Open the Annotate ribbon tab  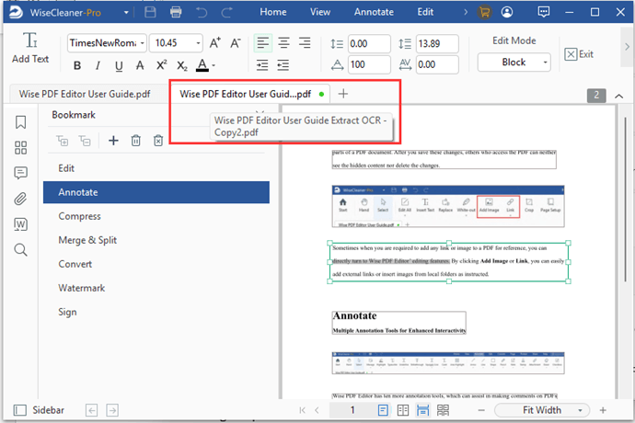(374, 12)
